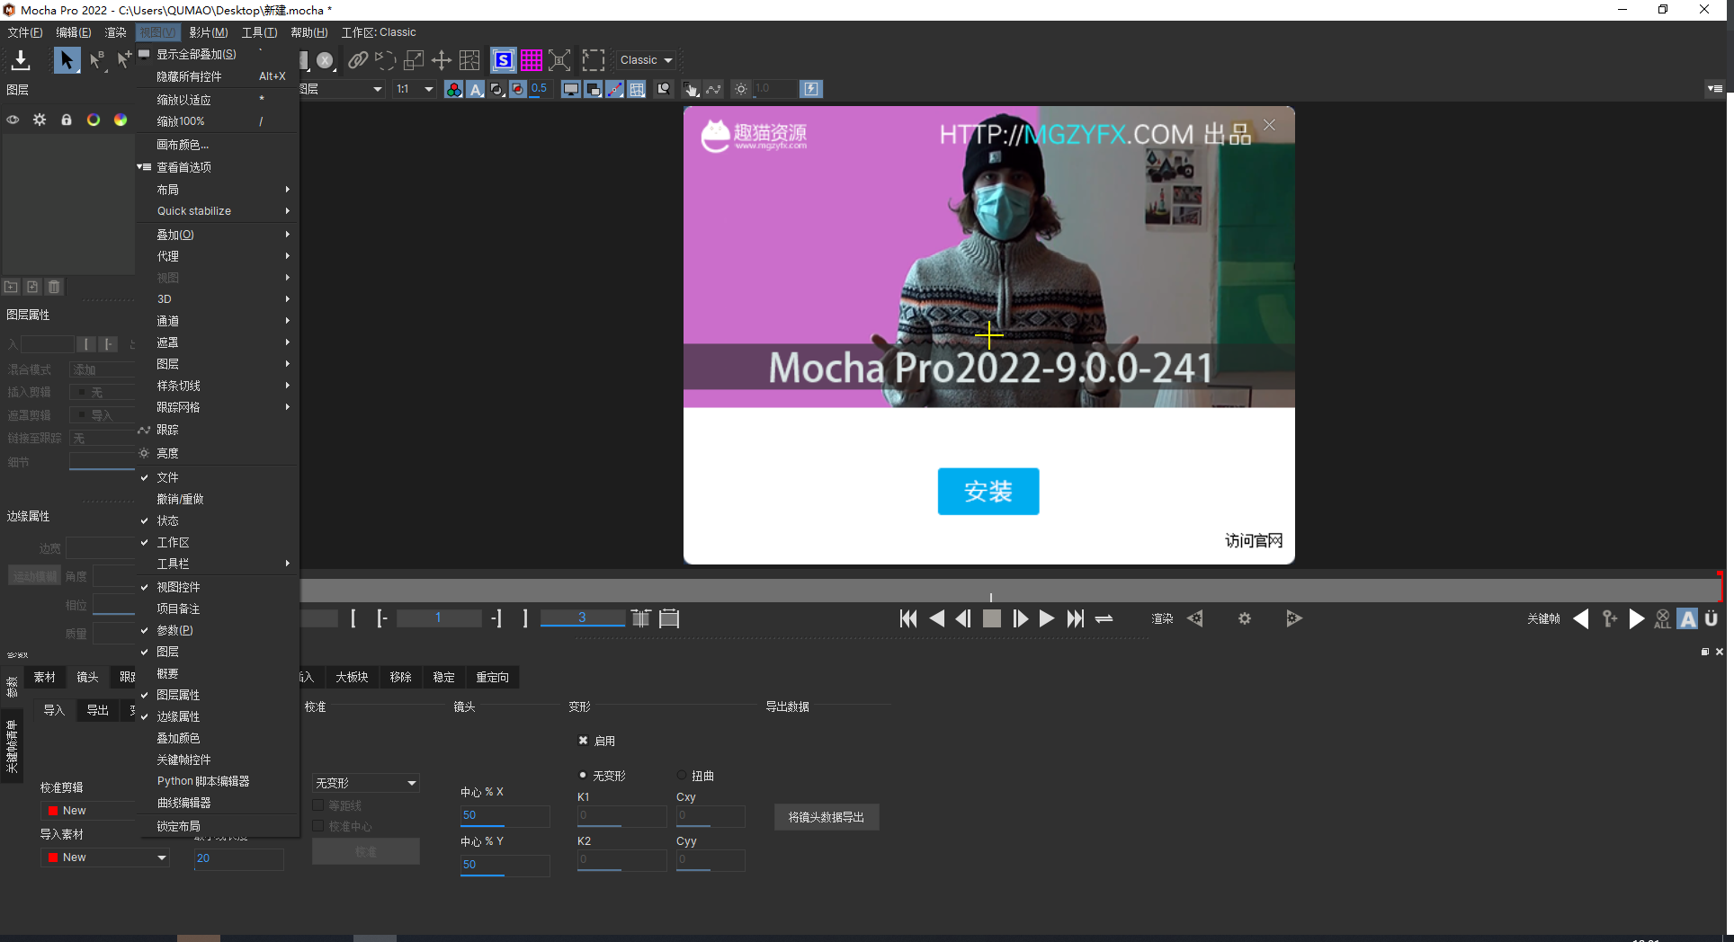
Task: Click the blue 安装 install button
Action: (x=988, y=492)
